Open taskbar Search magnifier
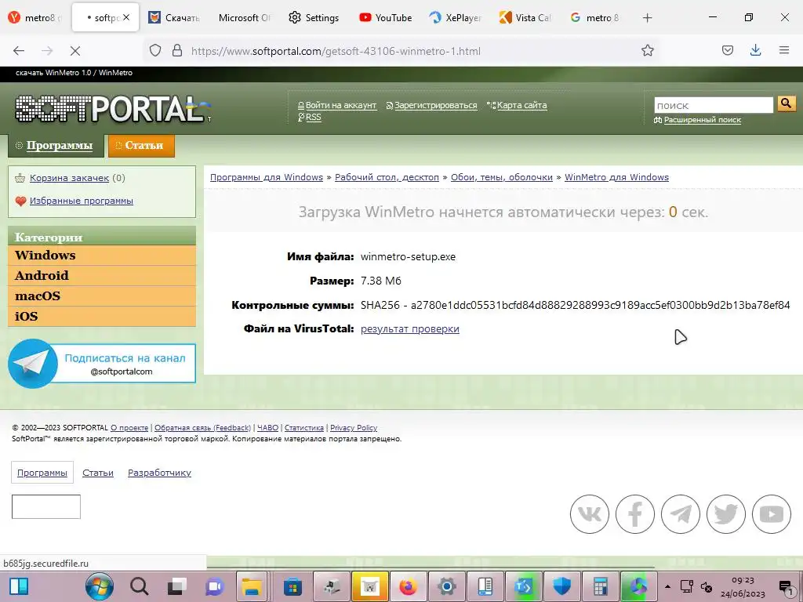 tap(139, 586)
